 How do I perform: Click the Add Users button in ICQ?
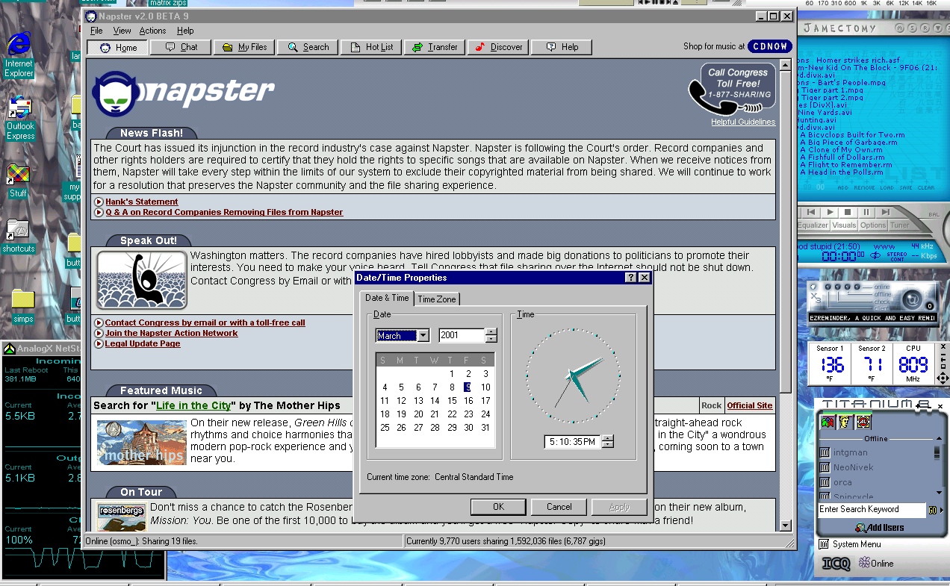point(879,528)
